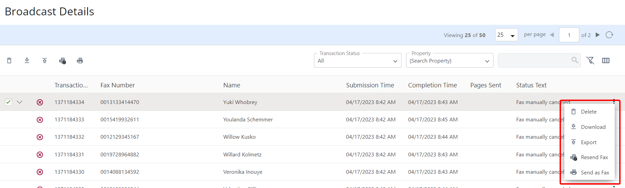Click the toolbar Delete trash icon
625x188 pixels.
(x=9, y=61)
